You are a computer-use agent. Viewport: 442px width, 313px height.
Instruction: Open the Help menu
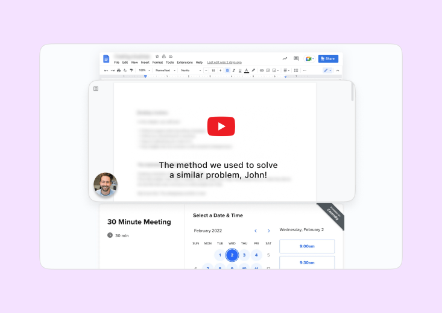199,63
